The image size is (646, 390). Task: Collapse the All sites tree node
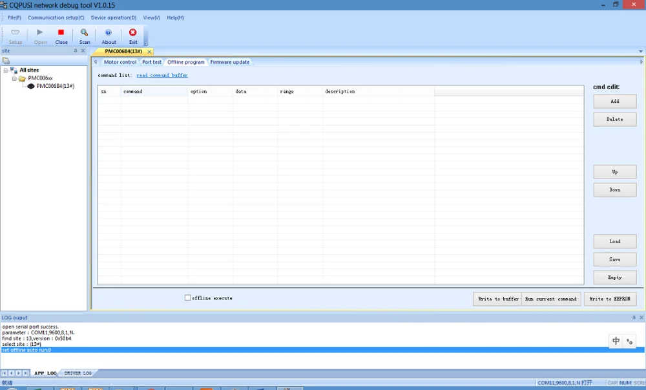(6, 70)
